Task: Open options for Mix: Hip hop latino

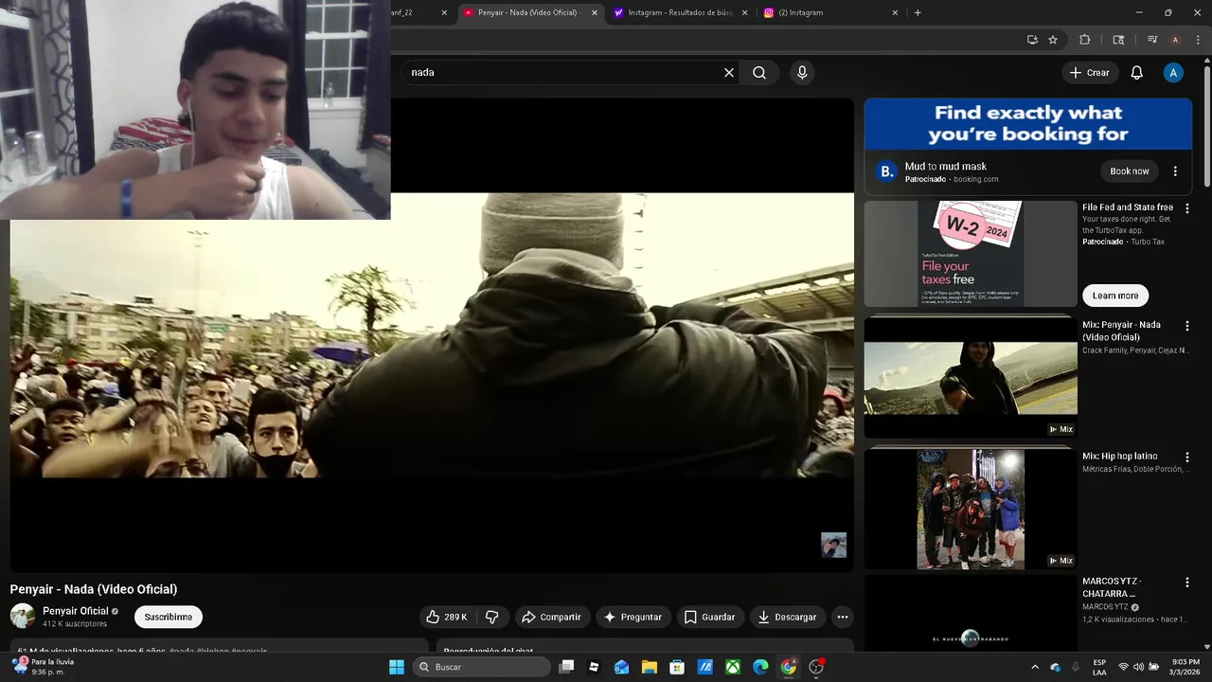Action: (x=1187, y=458)
